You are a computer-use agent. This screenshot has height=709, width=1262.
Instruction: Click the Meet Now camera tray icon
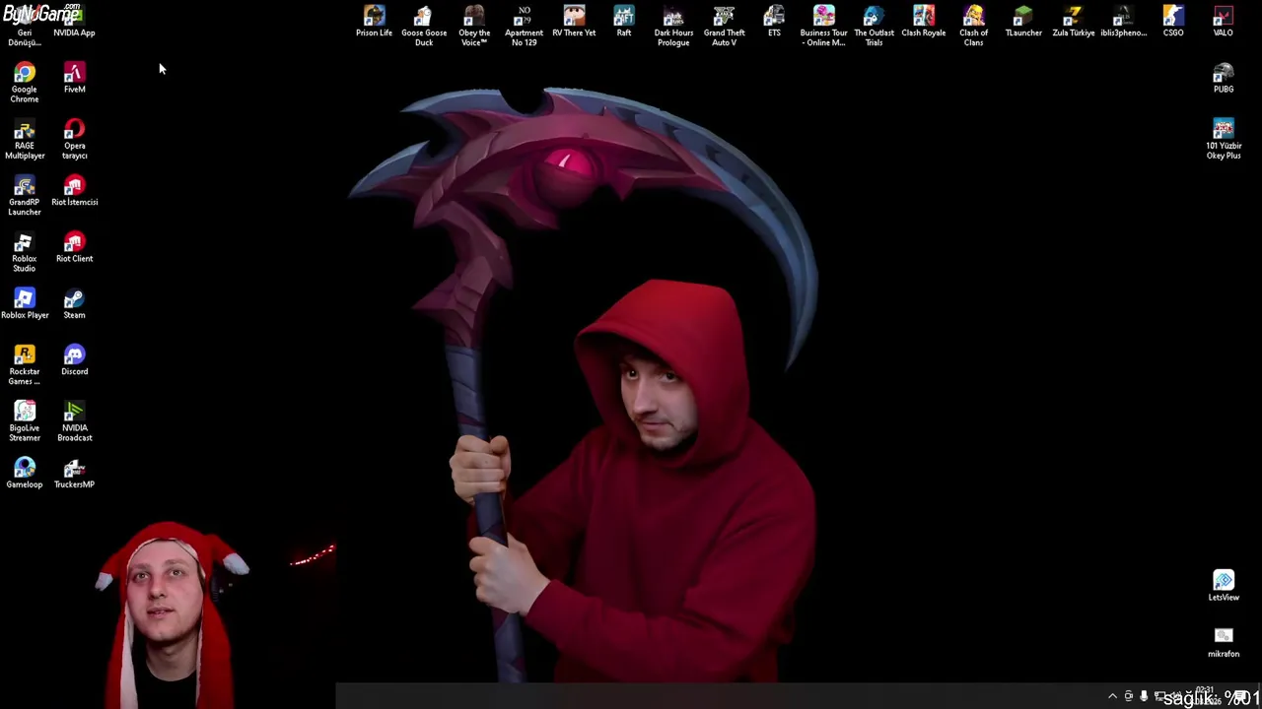click(x=1129, y=696)
